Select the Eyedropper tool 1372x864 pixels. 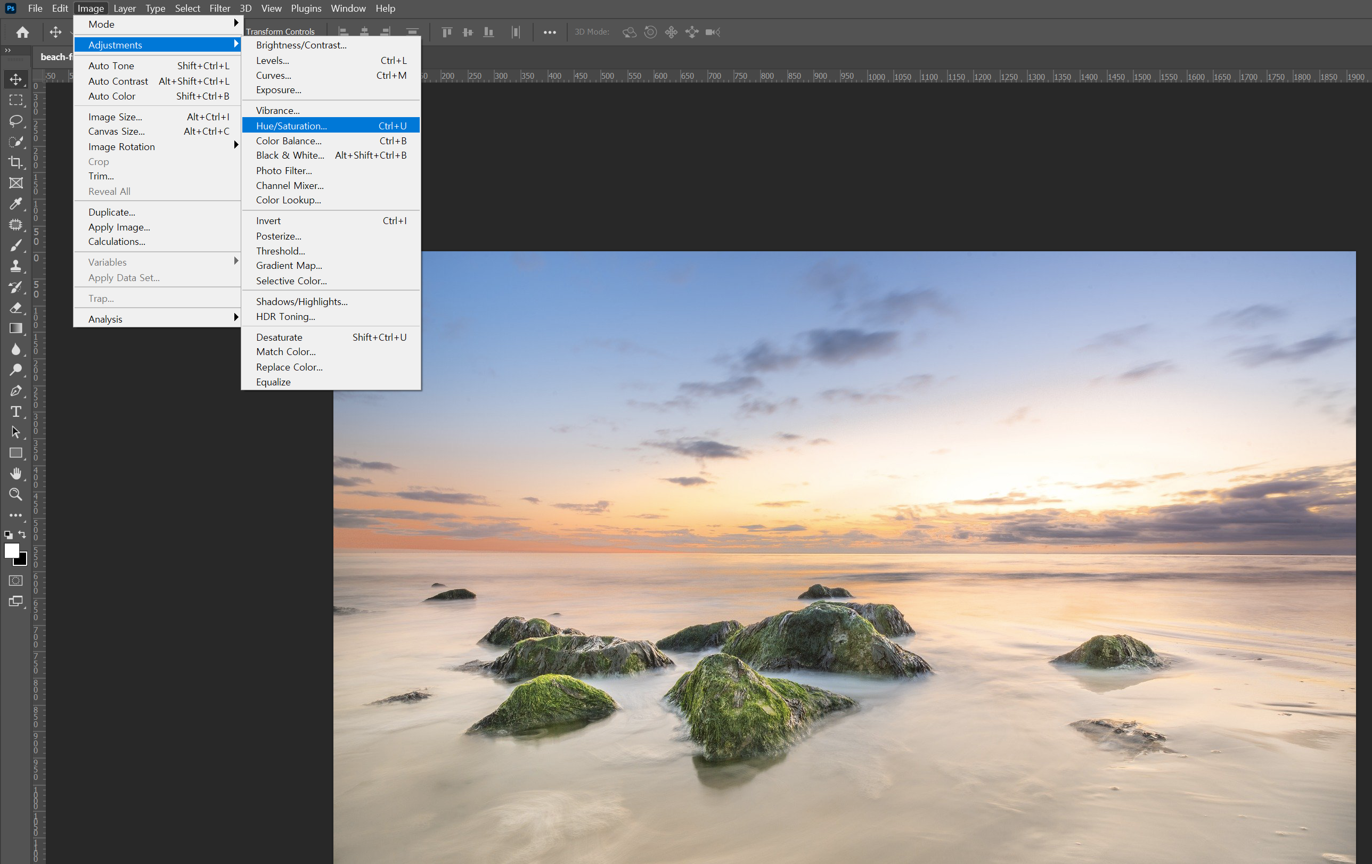(15, 204)
